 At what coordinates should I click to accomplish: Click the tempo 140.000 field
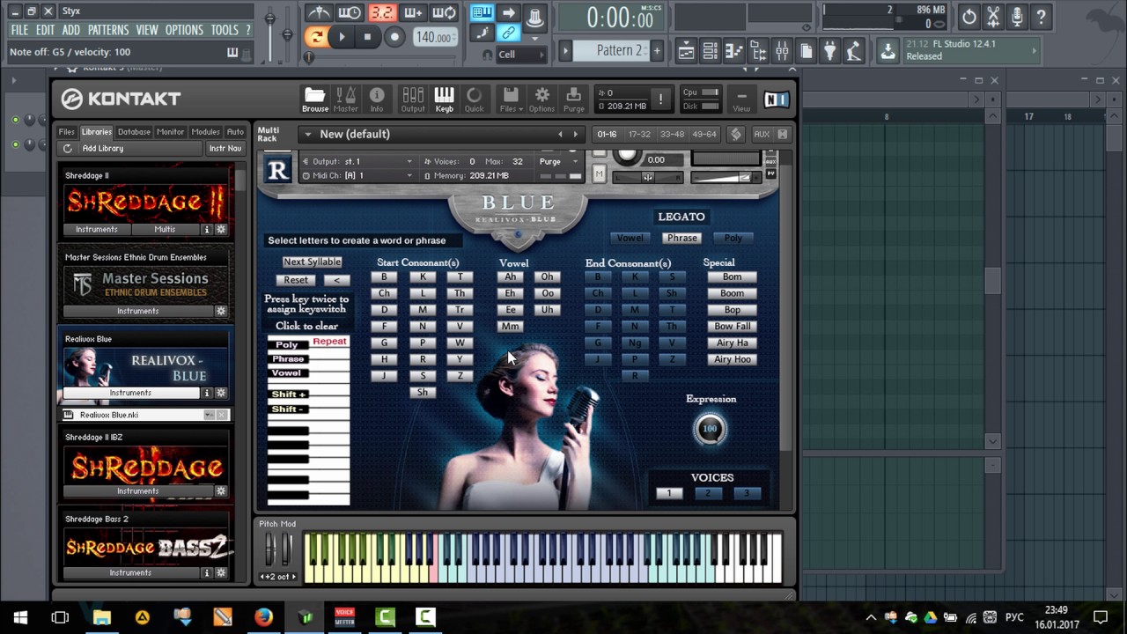click(435, 37)
